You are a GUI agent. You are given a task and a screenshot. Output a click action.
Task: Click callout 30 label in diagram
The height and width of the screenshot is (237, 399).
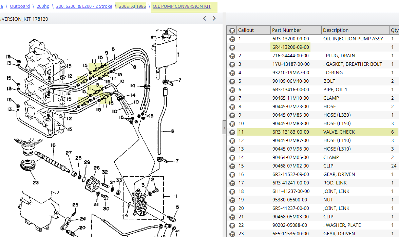[106, 209]
